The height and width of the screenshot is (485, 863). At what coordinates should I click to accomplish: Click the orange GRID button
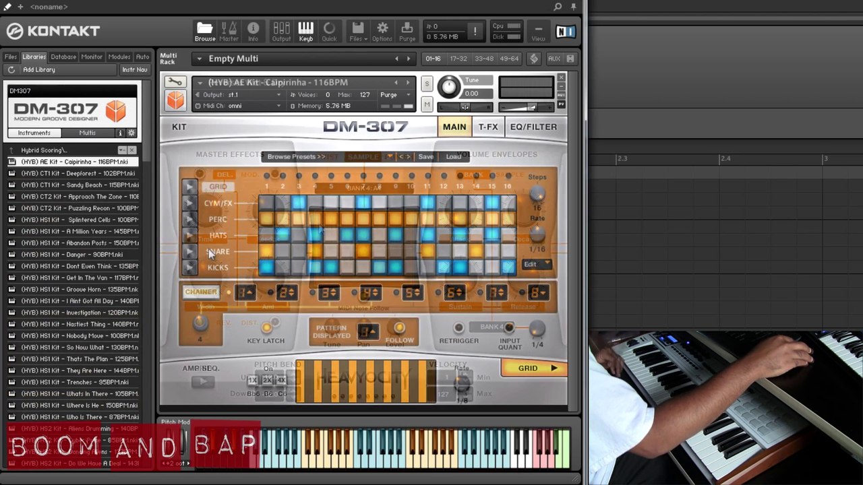(x=533, y=368)
